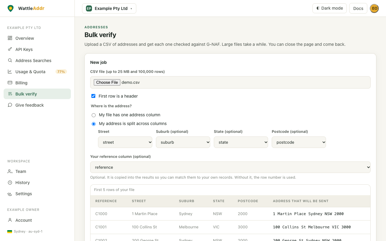Click the Address Searches magnifier icon
Image resolution: width=386 pixels, height=241 pixels.
pos(10,61)
